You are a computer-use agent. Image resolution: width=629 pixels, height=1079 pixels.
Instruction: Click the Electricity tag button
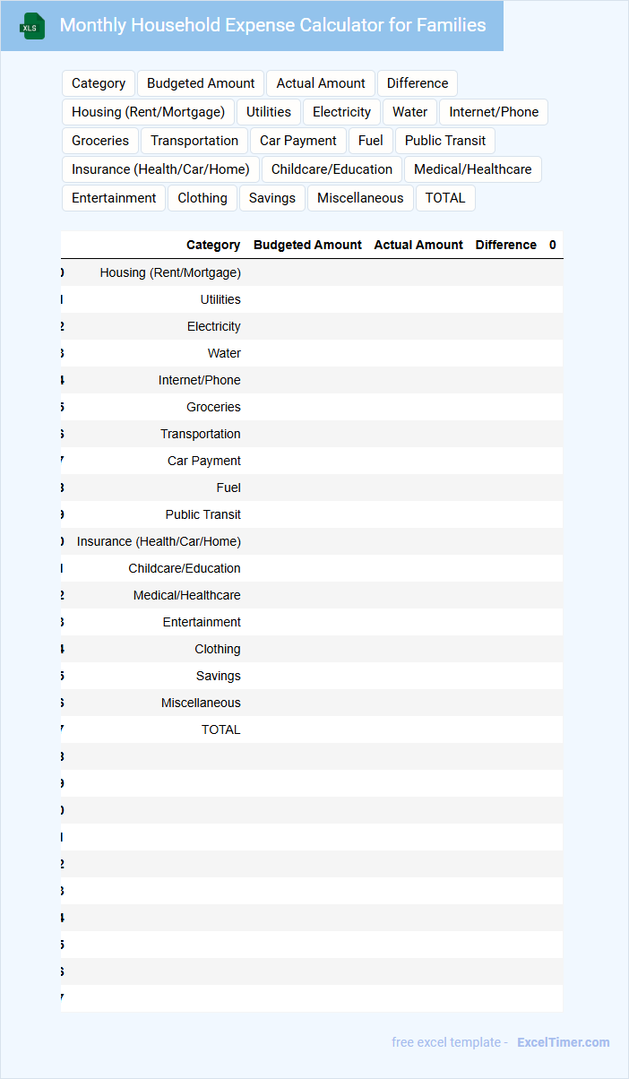341,112
